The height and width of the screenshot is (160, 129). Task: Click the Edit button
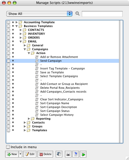click(x=30, y=154)
